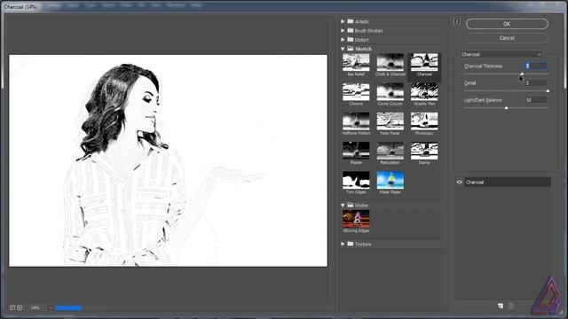Click the Delete effect layer trash icon
This screenshot has height=319, width=568.
click(x=511, y=306)
